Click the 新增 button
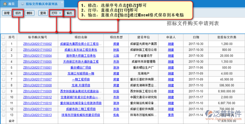 tap(7, 13)
